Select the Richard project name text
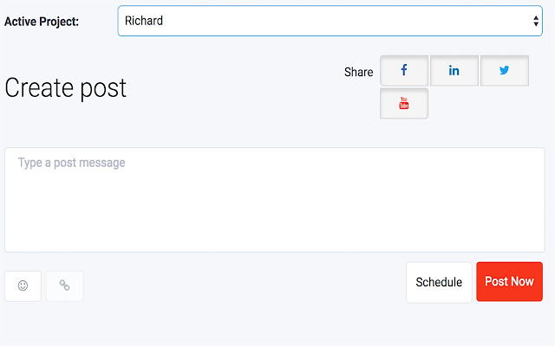 click(x=144, y=21)
